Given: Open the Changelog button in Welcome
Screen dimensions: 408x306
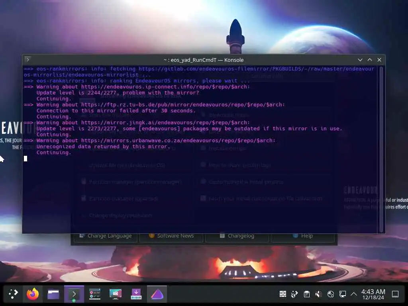Looking at the screenshot, I should (x=237, y=236).
